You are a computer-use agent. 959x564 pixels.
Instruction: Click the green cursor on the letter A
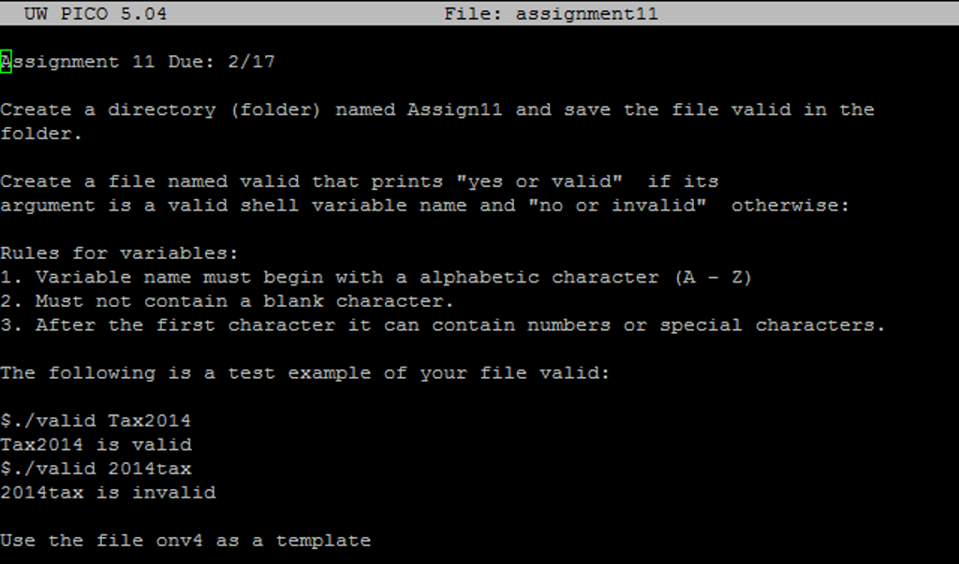[x=6, y=61]
